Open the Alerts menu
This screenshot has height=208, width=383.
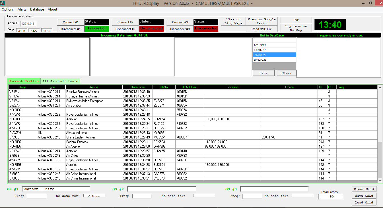click(x=22, y=9)
